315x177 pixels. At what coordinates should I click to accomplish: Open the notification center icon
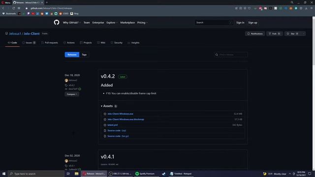pos(310,174)
